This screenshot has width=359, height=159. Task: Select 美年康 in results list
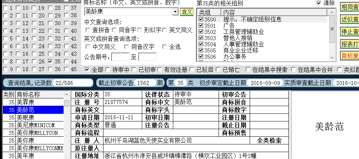(x=33, y=156)
